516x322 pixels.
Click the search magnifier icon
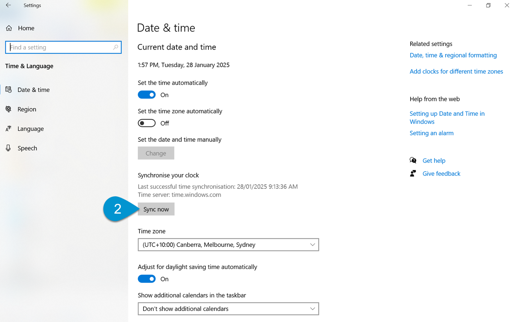pyautogui.click(x=116, y=47)
